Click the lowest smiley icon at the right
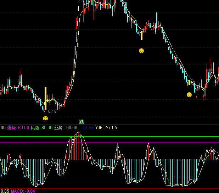Screen dimensions: 219x193 [189, 95]
